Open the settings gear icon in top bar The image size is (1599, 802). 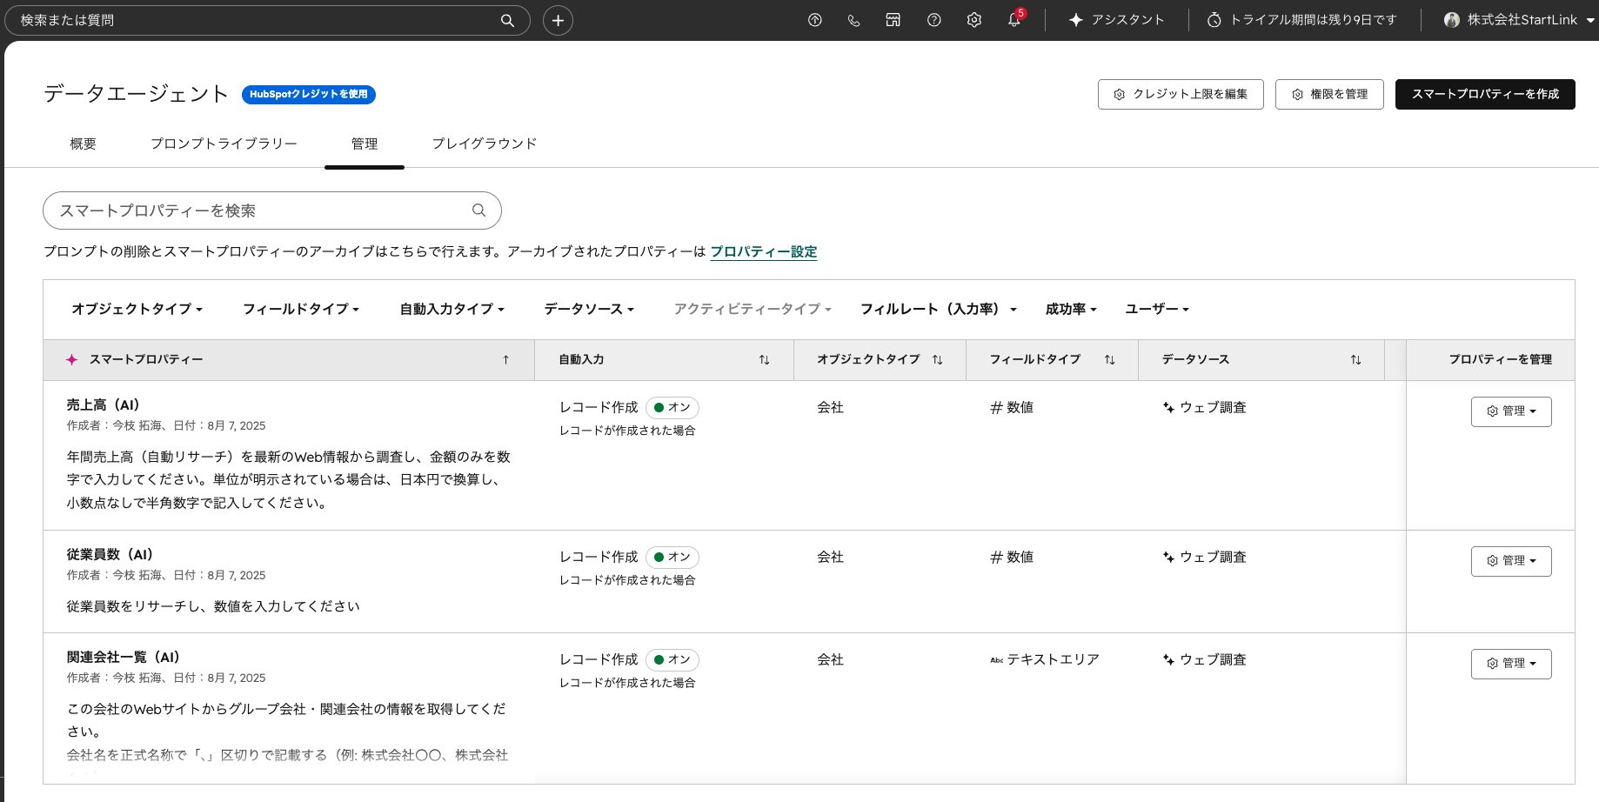[x=973, y=20]
